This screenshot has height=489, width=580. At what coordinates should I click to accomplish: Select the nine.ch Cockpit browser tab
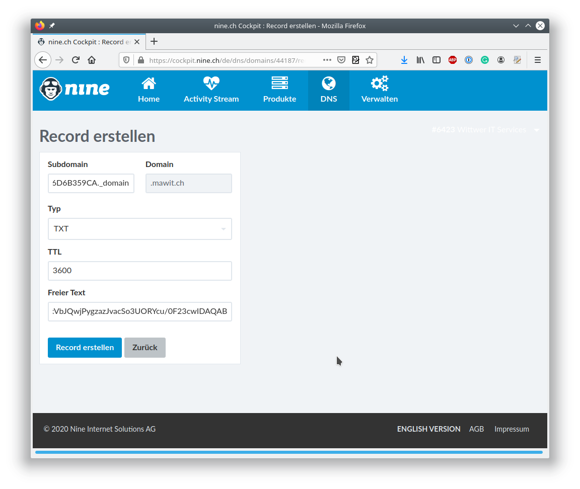(89, 42)
